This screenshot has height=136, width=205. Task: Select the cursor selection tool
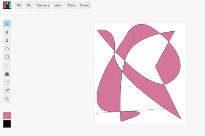[x=7, y=23]
